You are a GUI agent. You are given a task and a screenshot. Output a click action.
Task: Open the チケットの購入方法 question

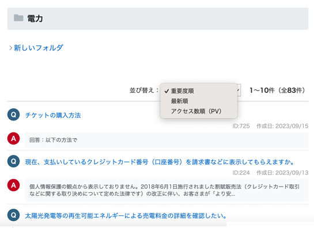point(53,115)
